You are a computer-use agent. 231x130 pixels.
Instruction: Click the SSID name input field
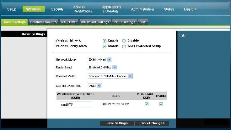click(x=76, y=104)
